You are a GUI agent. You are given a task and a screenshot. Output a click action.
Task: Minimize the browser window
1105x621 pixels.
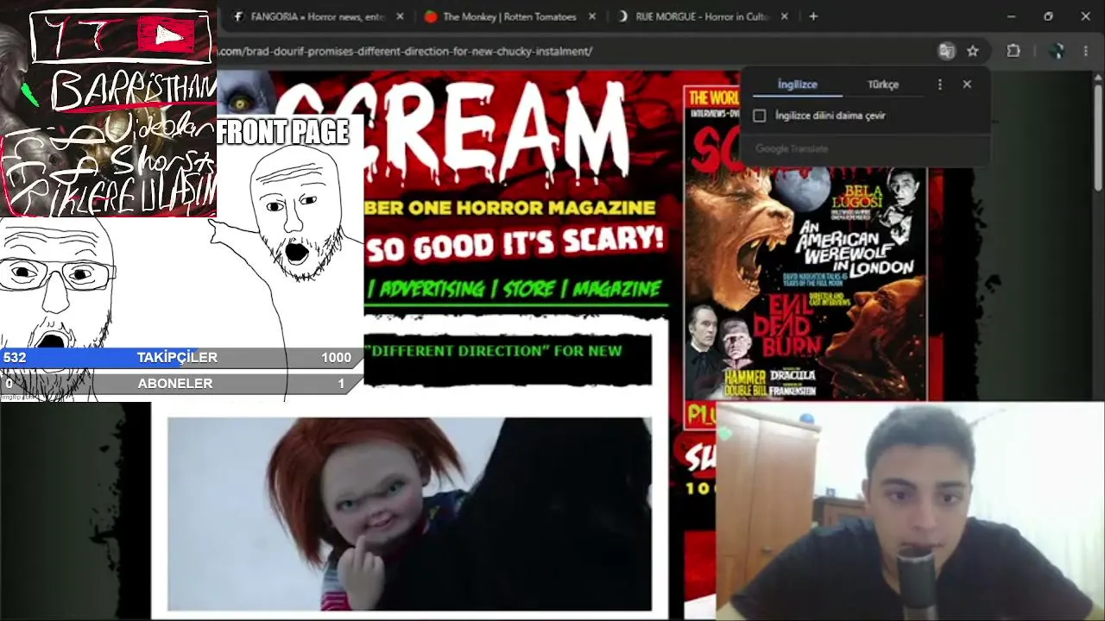[1011, 16]
